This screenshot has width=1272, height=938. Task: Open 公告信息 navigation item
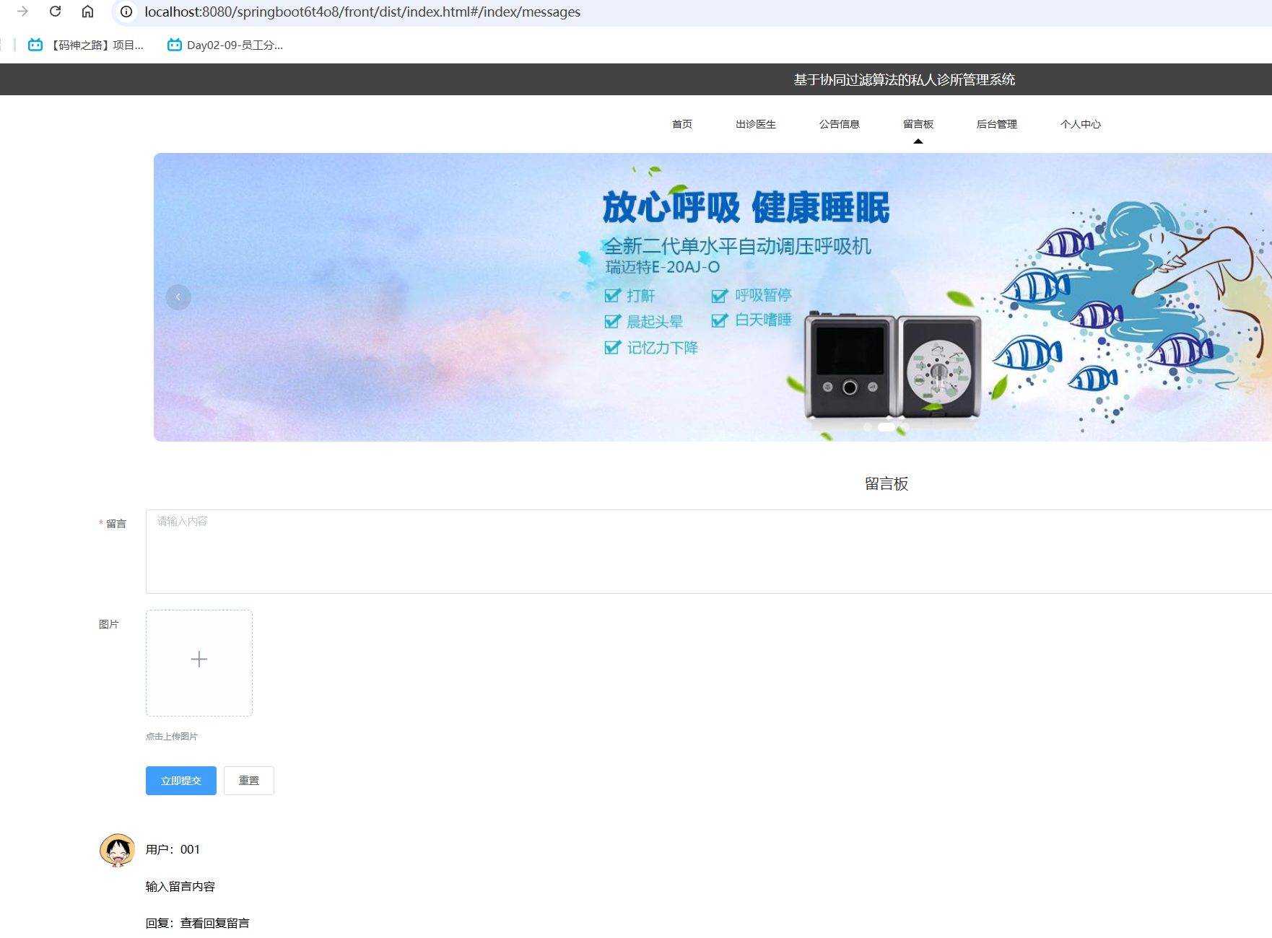(840, 124)
